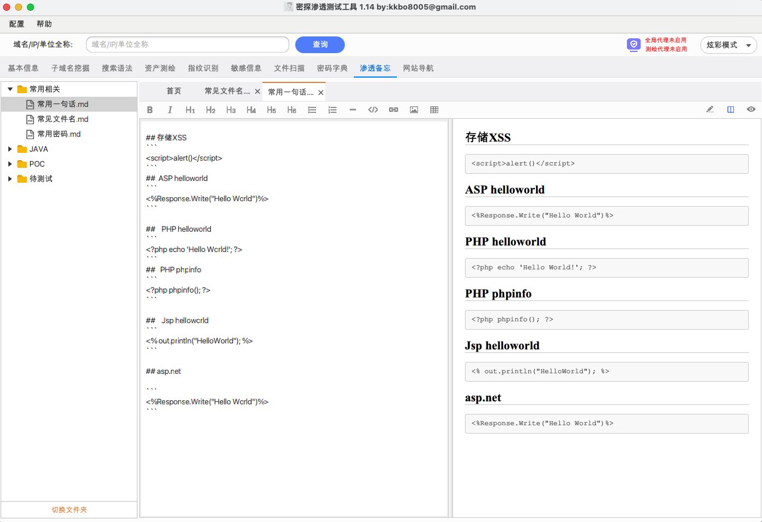The image size is (762, 522).
Task: Click the '## 存储XSS' line in editor
Action: coord(166,137)
